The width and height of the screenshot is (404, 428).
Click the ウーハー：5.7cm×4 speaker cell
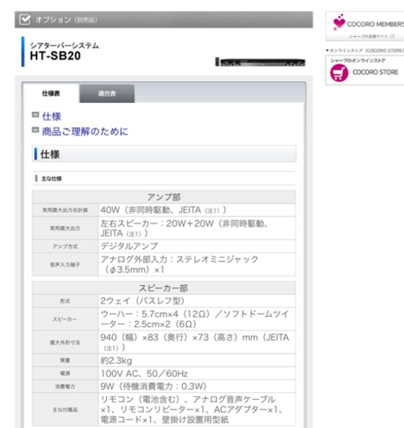[197, 319]
